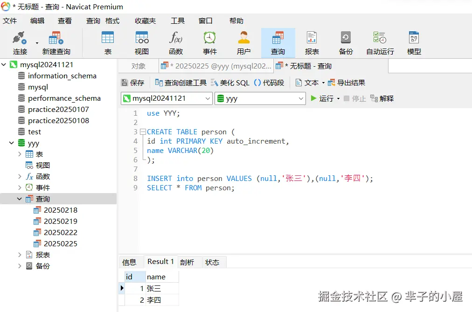Open the Event clock toolbar icon
Viewport: 472px width, 312px height.
[209, 38]
